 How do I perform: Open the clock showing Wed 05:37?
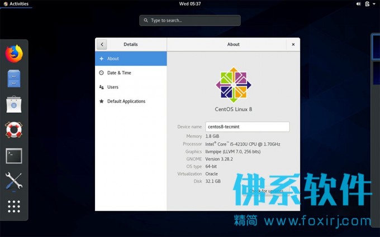click(190, 4)
